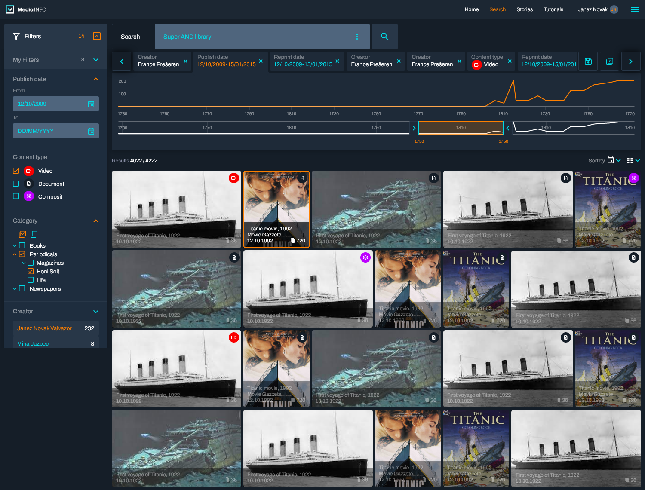Select creator Janez Novak Valvazor

tap(56, 328)
